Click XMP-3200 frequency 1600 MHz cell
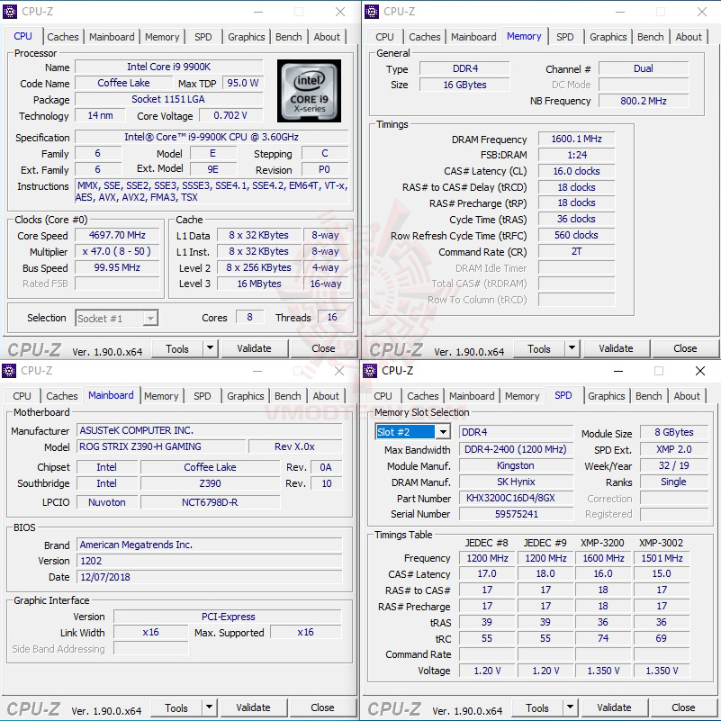The image size is (721, 721). tap(603, 558)
